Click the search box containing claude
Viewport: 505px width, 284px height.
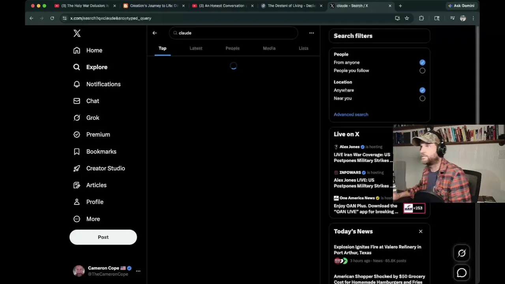[234, 33]
